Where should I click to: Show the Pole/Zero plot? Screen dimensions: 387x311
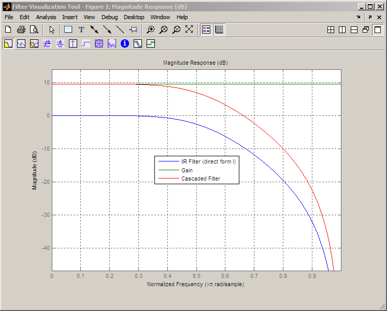99,44
